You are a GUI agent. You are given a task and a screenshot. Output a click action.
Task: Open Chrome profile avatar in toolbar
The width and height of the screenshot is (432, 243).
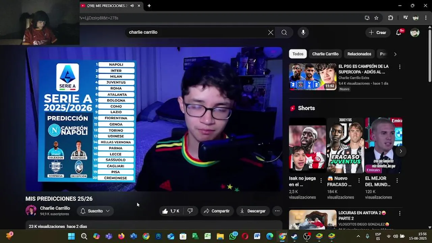[415, 18]
